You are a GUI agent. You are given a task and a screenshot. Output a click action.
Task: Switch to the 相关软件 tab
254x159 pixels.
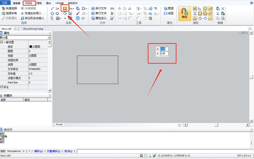click(x=72, y=3)
